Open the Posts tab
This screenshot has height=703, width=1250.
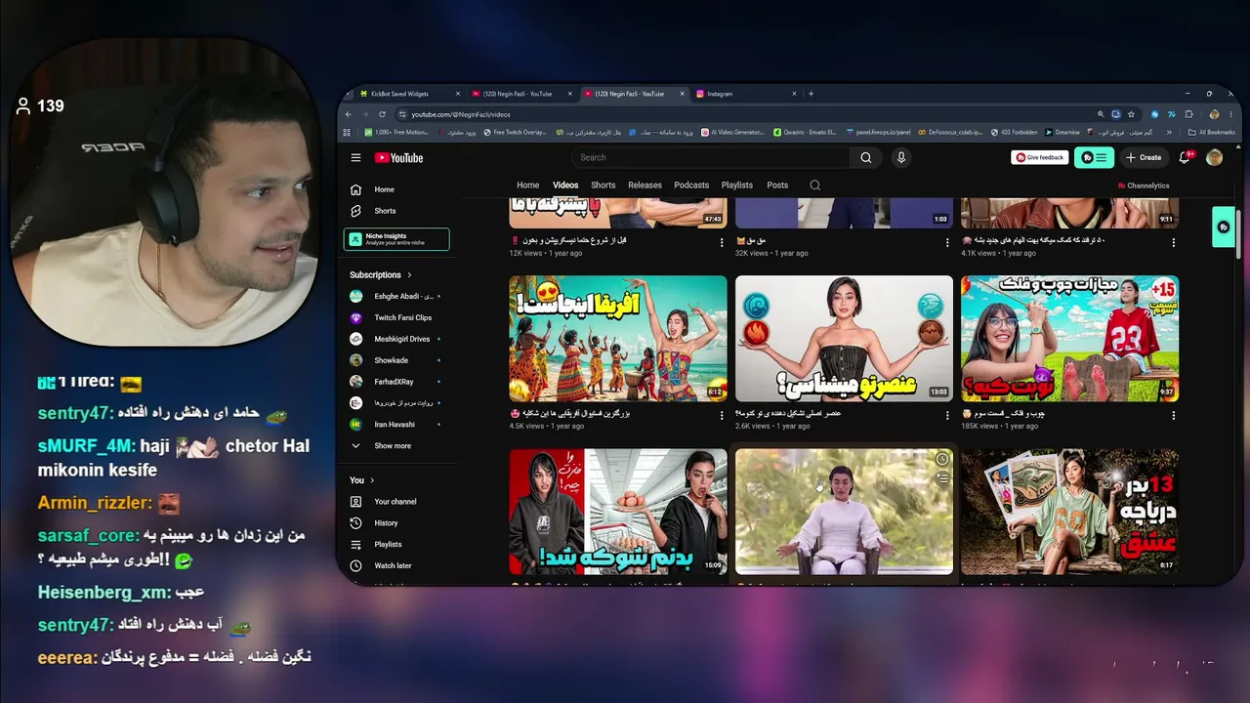point(777,186)
